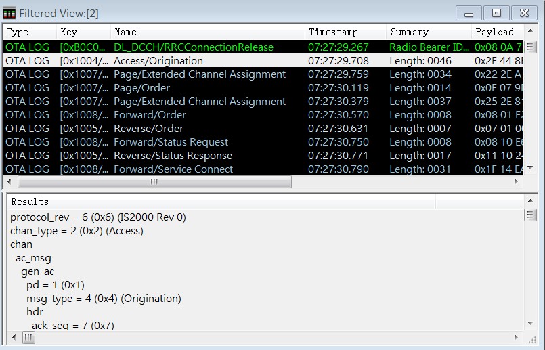Click payload 0x0E 07 of Page/Order row
The height and width of the screenshot is (350, 545).
[499, 87]
